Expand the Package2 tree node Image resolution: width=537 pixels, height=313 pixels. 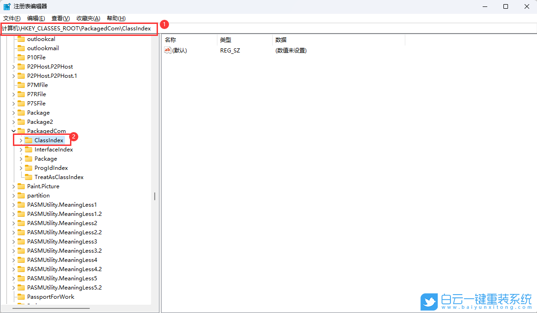click(x=14, y=122)
